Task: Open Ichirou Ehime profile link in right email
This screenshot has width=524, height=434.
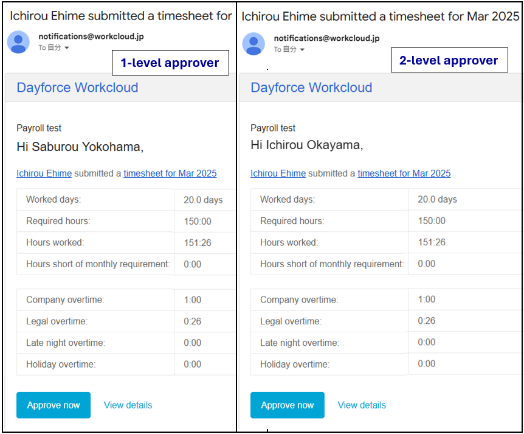Action: click(278, 173)
